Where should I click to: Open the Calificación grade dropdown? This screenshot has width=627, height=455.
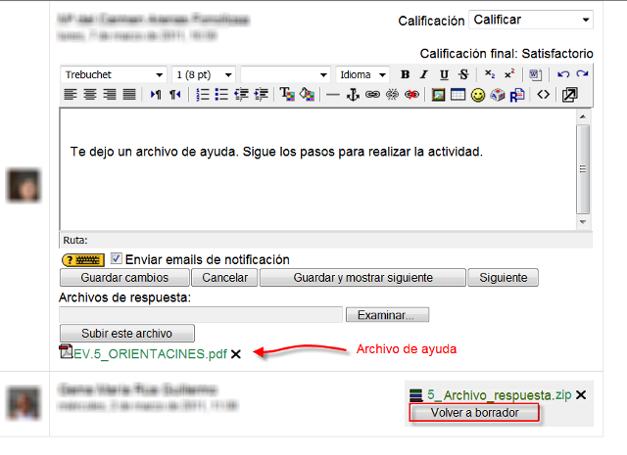[531, 20]
